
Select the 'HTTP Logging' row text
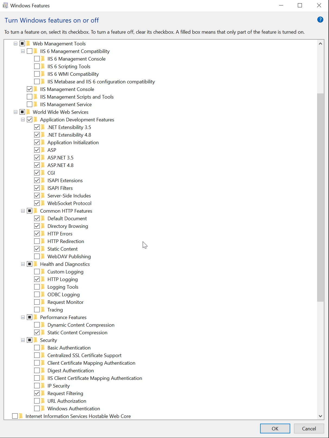click(x=63, y=279)
